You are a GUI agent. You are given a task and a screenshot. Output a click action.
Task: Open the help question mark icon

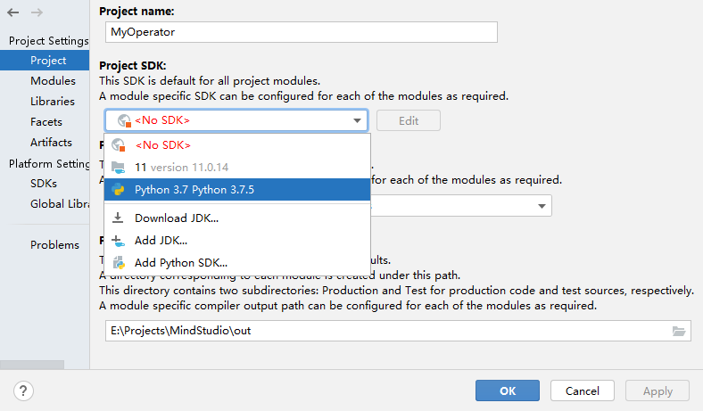(x=24, y=390)
